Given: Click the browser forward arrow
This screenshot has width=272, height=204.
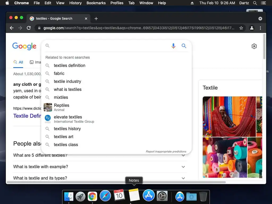Looking at the screenshot, I should pos(20,28).
